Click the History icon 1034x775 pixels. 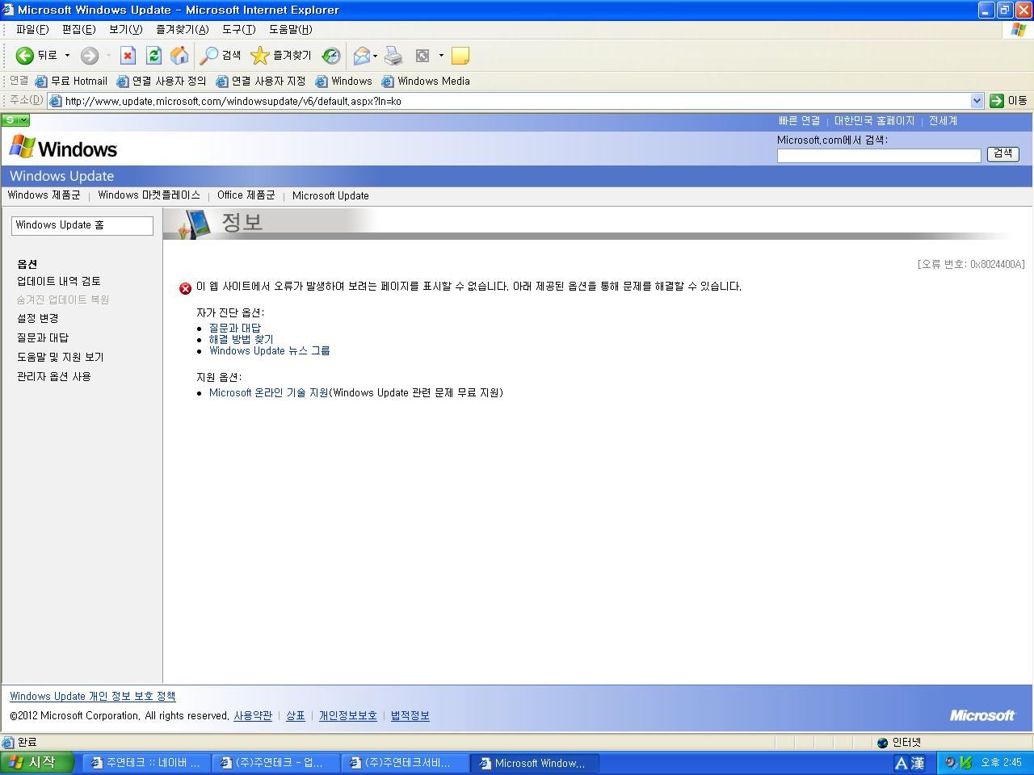pyautogui.click(x=331, y=56)
